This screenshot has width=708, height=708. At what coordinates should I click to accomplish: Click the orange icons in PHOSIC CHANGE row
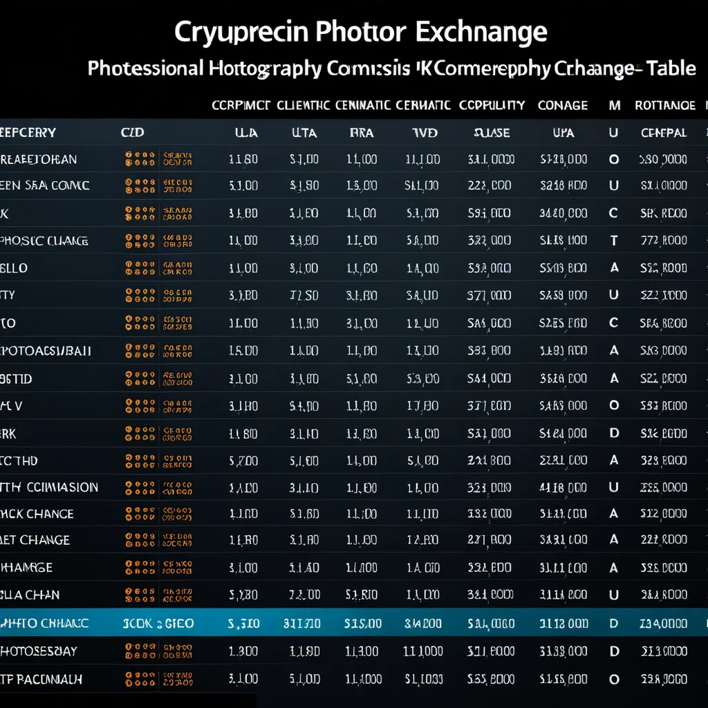(140, 241)
